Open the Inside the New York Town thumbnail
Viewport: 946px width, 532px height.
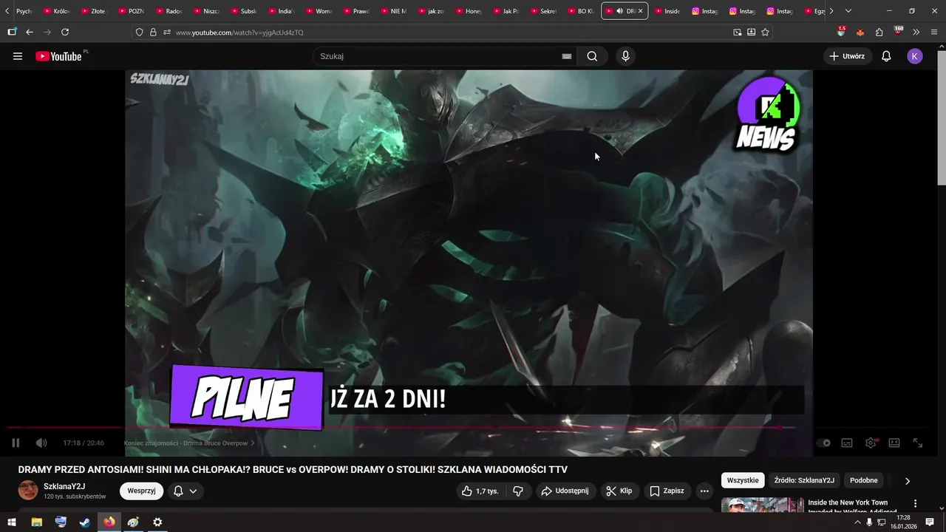(x=763, y=505)
